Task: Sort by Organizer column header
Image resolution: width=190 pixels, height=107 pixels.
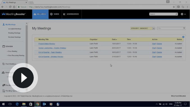Action: click(x=94, y=39)
